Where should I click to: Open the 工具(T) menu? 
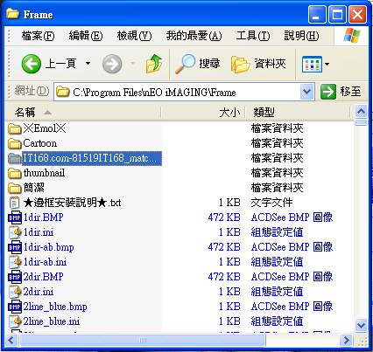pos(253,36)
